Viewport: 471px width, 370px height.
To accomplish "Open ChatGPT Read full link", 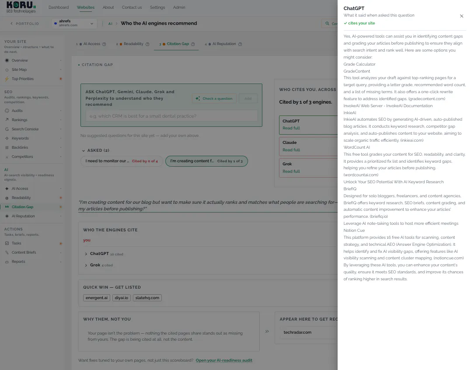I will [x=291, y=128].
